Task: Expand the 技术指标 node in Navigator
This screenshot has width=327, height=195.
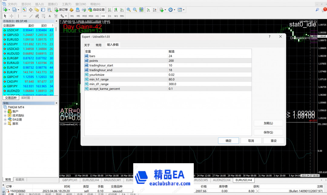Action: click(x=5, y=115)
